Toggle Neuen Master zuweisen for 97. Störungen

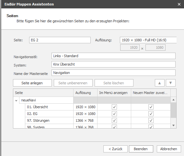[151, 120]
